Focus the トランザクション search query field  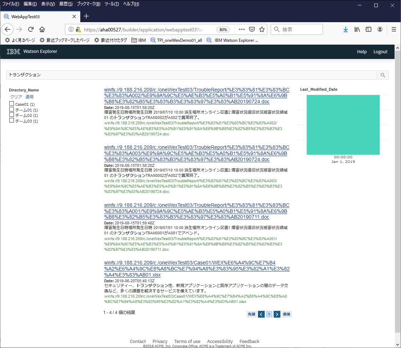[191, 75]
